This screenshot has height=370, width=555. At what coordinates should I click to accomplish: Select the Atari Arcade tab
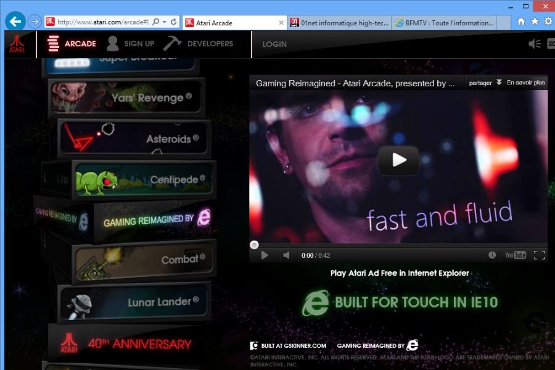(234, 23)
